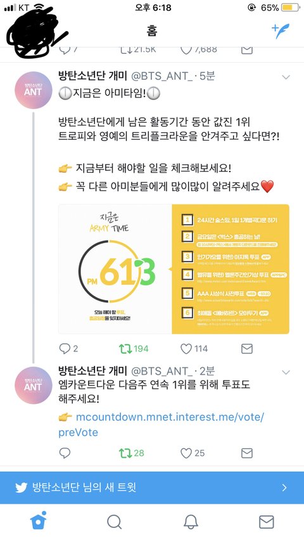View the ARMY TIME infographic image
The image size is (304, 540).
[174, 269]
